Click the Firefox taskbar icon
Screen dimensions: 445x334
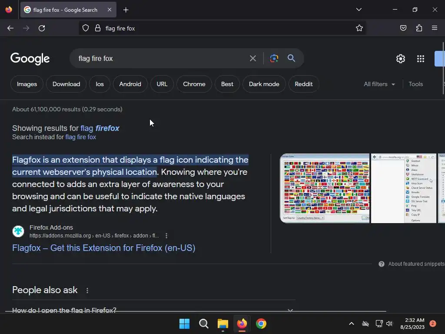pyautogui.click(x=242, y=324)
